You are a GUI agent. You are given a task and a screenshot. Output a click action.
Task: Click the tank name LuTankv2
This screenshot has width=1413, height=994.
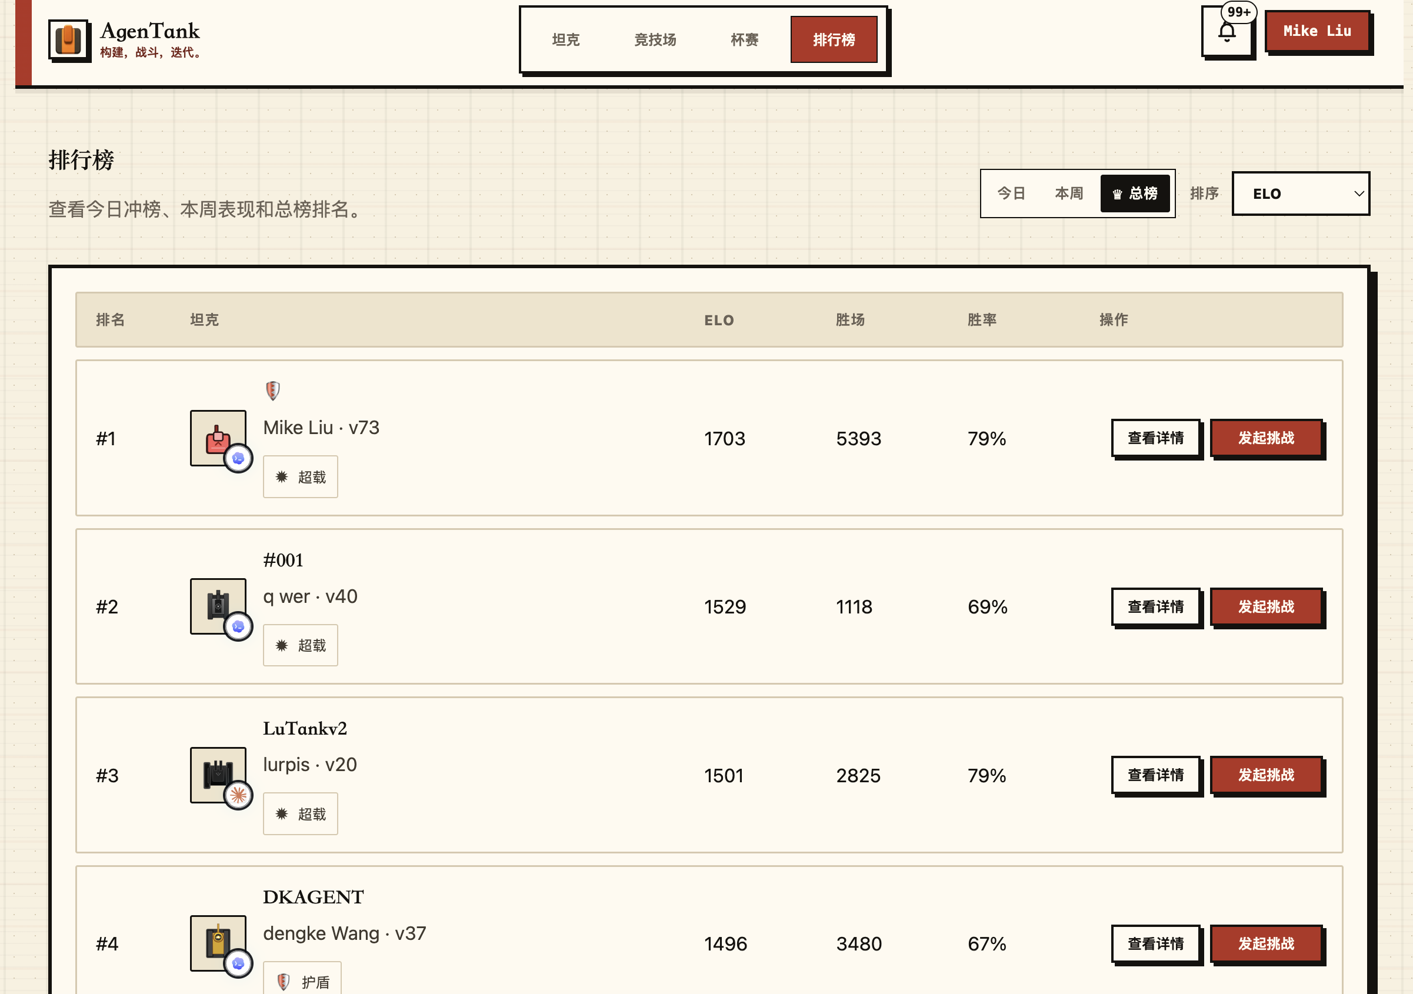[305, 729]
